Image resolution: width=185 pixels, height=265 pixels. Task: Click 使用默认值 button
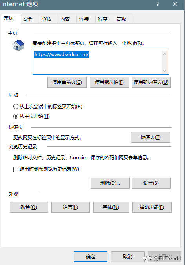(109, 82)
